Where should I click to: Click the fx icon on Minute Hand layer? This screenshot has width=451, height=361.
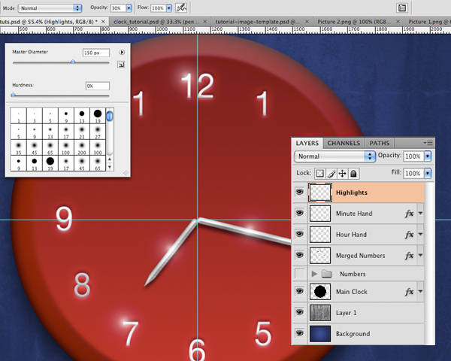(x=410, y=214)
